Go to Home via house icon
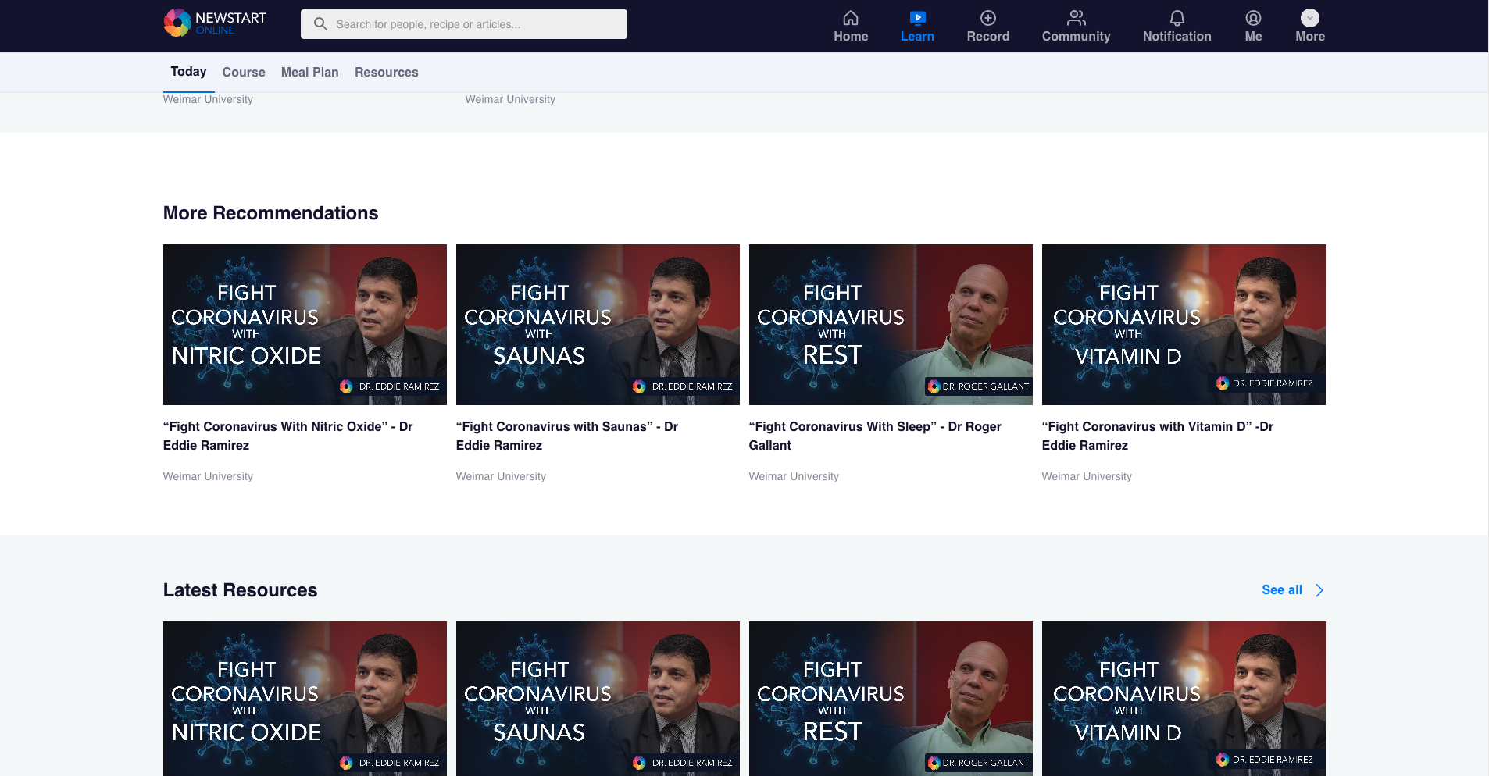 click(x=851, y=18)
